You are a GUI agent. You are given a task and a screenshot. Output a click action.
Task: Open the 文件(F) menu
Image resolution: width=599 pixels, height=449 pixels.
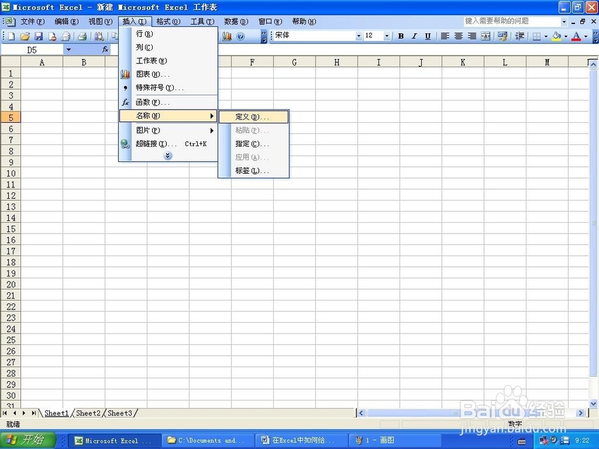[32, 22]
